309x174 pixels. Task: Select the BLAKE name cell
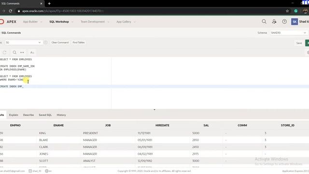tap(43, 140)
